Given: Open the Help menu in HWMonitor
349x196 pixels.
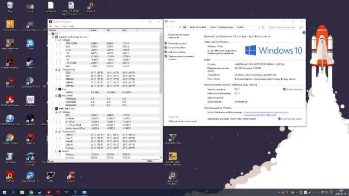Looking at the screenshot, I should tap(72, 26).
